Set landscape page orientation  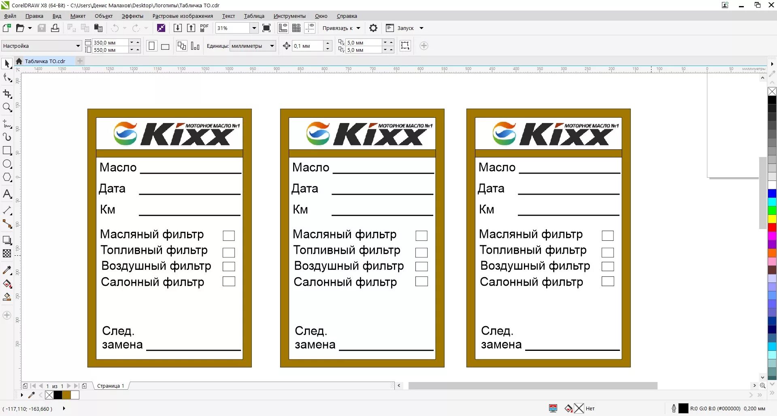[165, 46]
